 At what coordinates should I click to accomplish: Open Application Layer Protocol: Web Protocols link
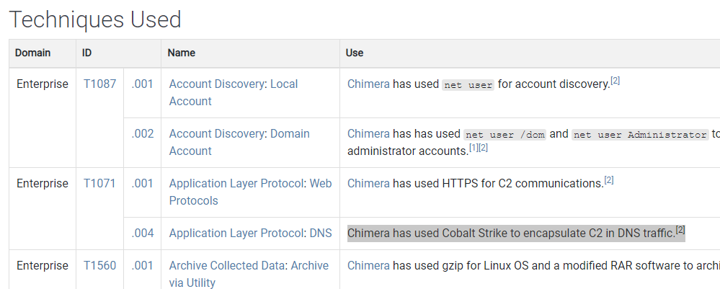pos(250,192)
